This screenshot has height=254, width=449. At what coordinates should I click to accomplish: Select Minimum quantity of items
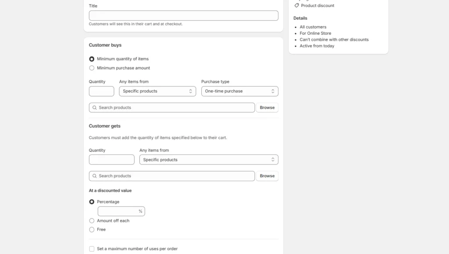click(92, 59)
